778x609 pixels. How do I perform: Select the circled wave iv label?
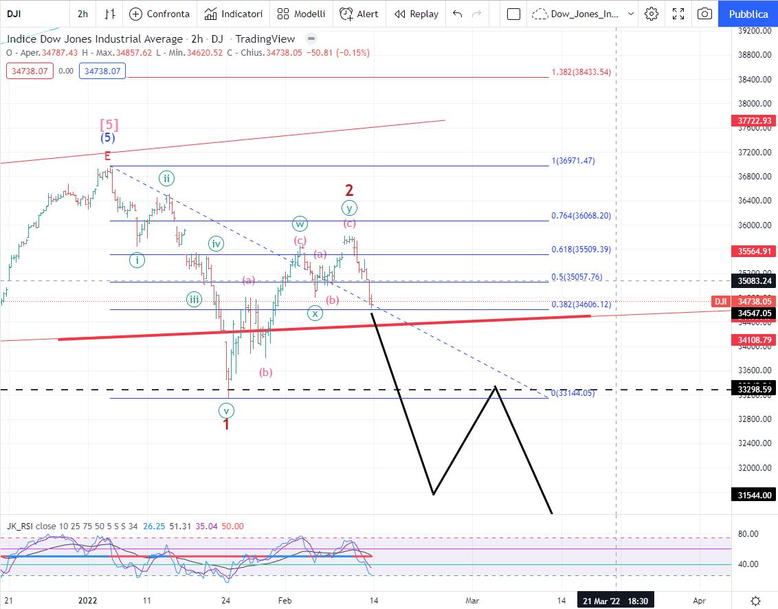216,244
